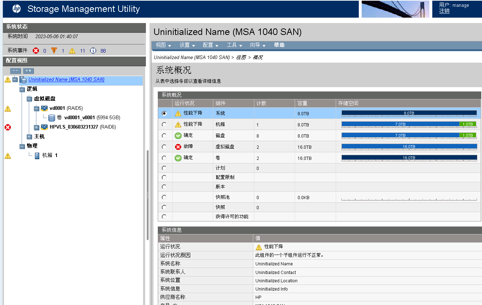Click the yellow warning events icon
This screenshot has width=482, height=305.
(x=72, y=51)
